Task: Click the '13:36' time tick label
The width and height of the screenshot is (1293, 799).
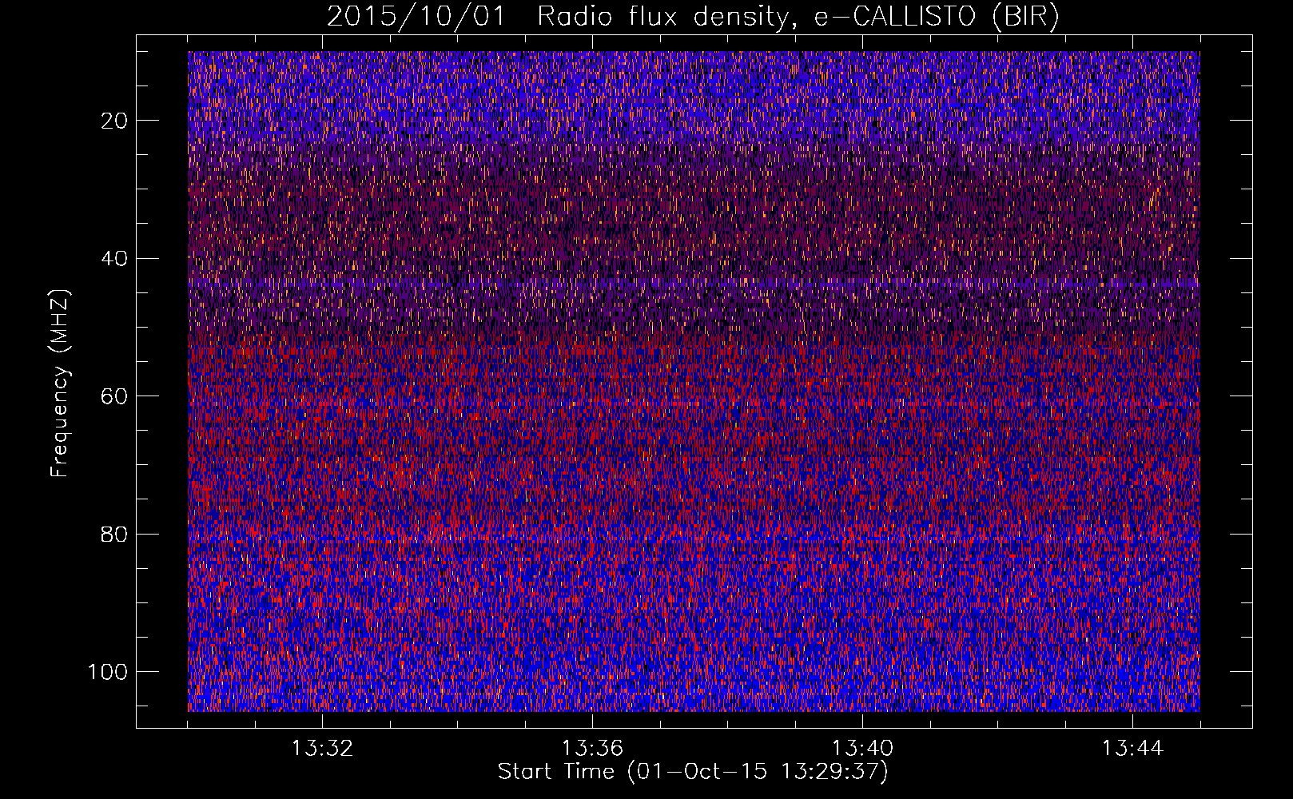Action: click(592, 749)
